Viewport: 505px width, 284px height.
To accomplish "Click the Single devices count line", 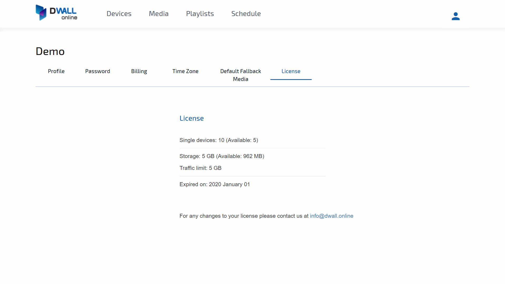I will pyautogui.click(x=219, y=140).
